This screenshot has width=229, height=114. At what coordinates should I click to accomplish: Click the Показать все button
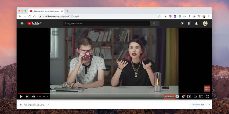pyautogui.click(x=198, y=105)
